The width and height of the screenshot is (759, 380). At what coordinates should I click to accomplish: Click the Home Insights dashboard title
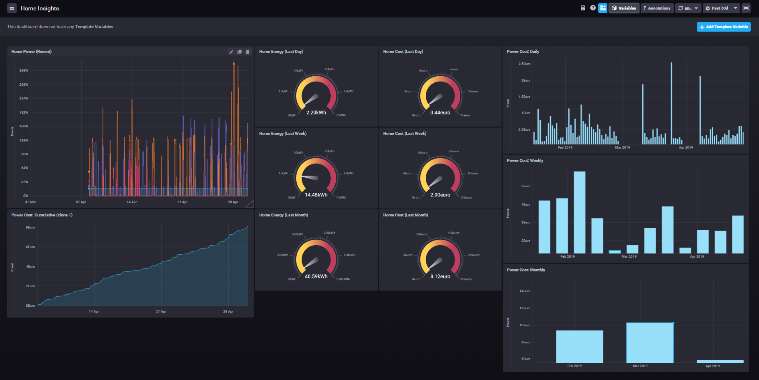(x=40, y=8)
